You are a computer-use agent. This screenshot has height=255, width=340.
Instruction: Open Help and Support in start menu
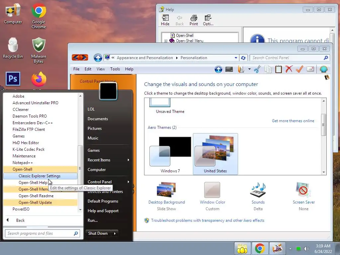pyautogui.click(x=103, y=211)
